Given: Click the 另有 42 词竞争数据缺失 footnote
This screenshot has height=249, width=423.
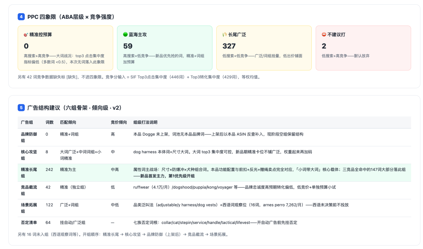Looking at the screenshot, I should tap(139, 77).
